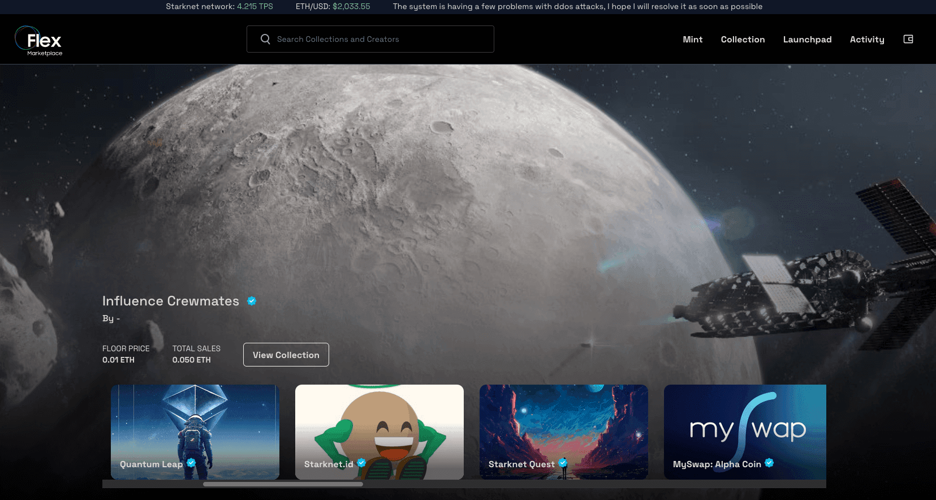Click the Starknet network 4.215 TPS text

(219, 7)
